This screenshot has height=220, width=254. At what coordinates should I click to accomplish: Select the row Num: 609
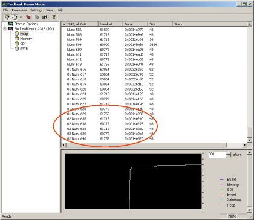(x=154, y=50)
